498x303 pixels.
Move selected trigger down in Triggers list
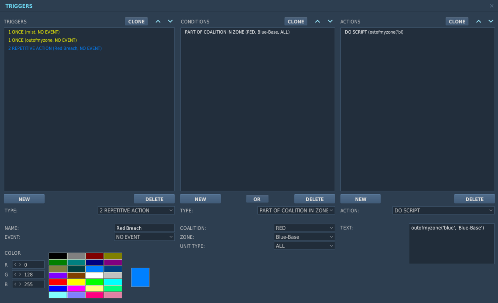pos(170,21)
